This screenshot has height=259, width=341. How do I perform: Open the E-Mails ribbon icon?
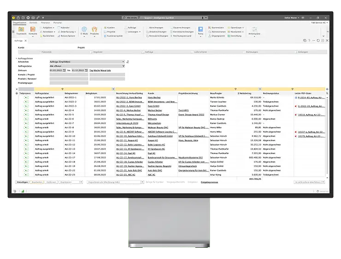(84, 30)
